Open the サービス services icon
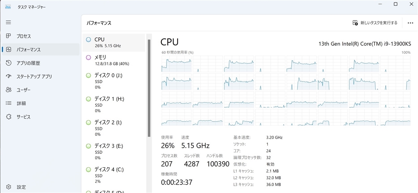The width and height of the screenshot is (418, 193). (9, 117)
